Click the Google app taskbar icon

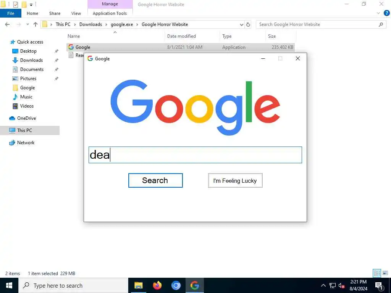tap(194, 285)
